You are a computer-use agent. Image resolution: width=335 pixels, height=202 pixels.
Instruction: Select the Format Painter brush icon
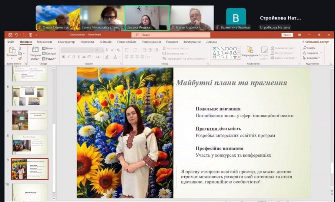point(20,58)
